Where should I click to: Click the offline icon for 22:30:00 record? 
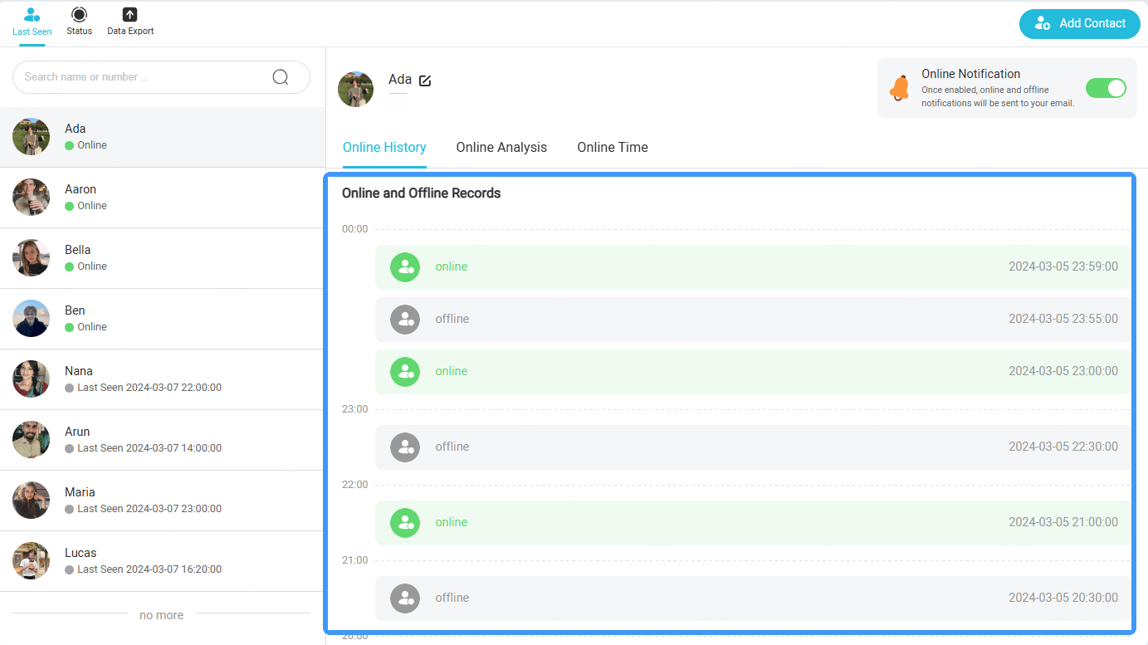(405, 447)
